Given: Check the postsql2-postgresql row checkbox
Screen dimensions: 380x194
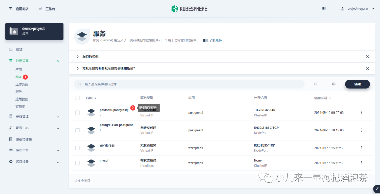Looking at the screenshot, I should click(77, 112).
